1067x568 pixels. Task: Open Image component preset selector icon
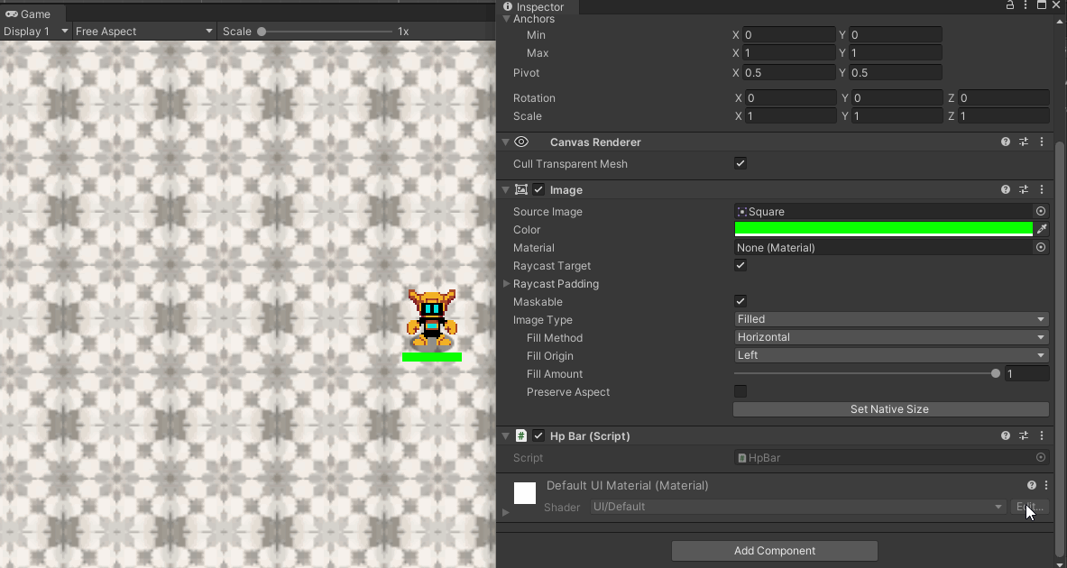pyautogui.click(x=1024, y=190)
